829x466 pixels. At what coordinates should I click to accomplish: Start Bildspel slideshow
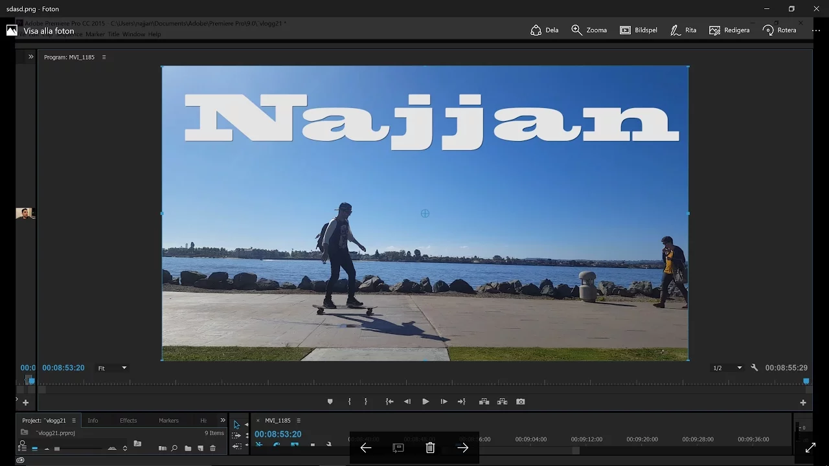638,30
